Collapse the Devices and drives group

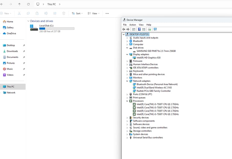(x=28, y=21)
